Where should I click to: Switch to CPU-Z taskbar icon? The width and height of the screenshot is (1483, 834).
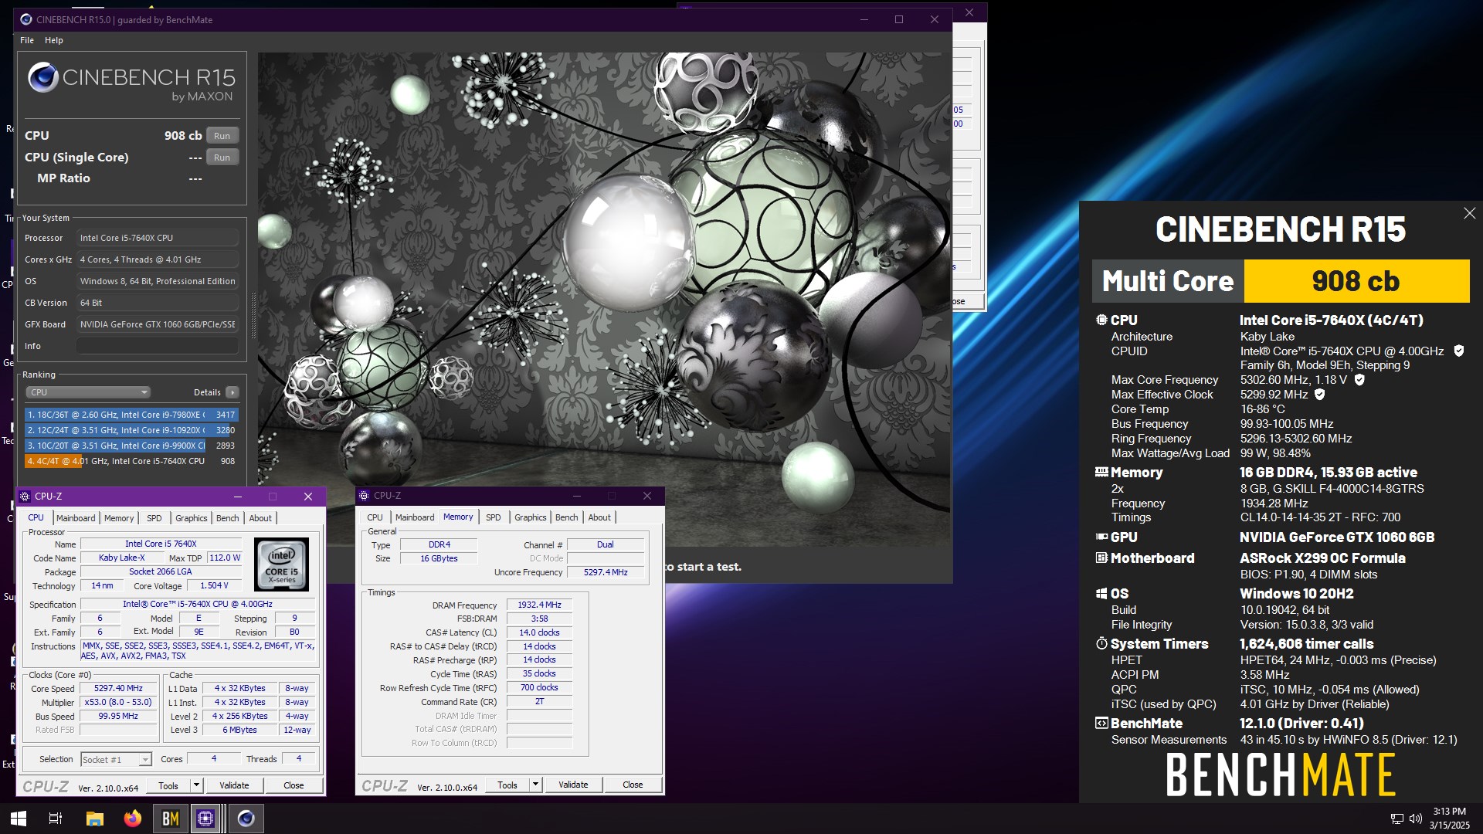205,819
